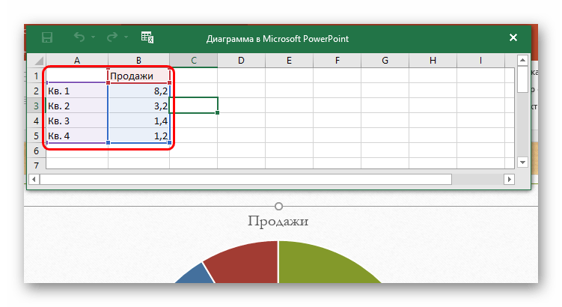This screenshot has width=562, height=307.
Task: Select row 4 header
Action: pyautogui.click(x=37, y=121)
